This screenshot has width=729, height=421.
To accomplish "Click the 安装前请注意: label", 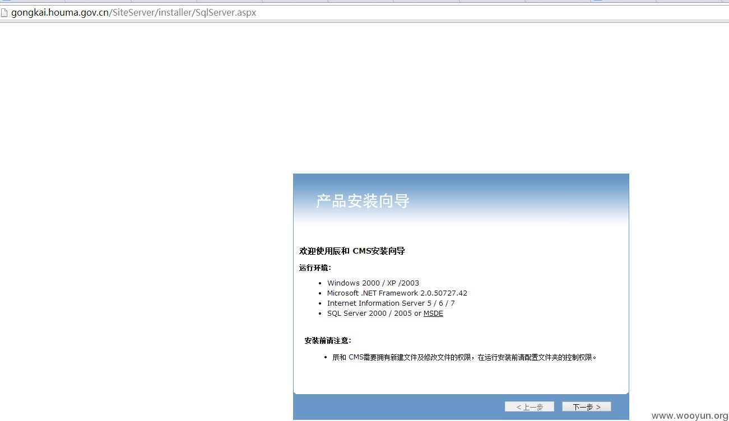I will (x=328, y=340).
